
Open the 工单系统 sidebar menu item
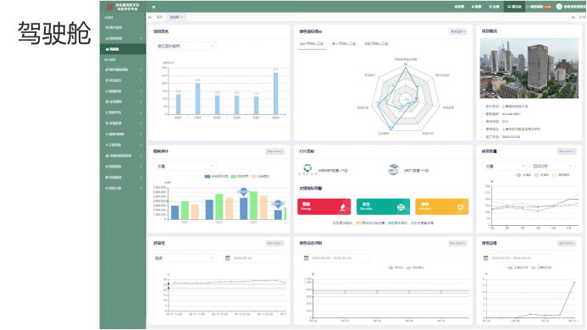123,145
